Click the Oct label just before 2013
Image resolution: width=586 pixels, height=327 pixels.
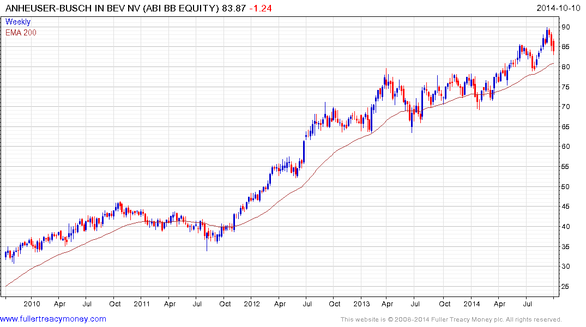click(335, 304)
